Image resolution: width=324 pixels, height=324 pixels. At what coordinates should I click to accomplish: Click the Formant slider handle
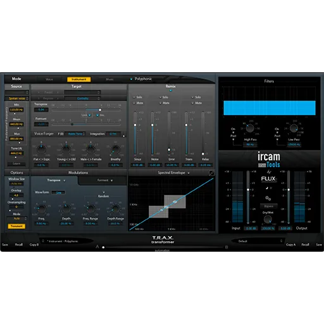72,125
